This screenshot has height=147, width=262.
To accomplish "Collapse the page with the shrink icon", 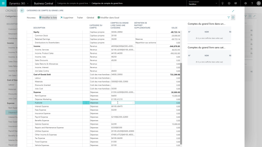I will pyautogui.click(x=233, y=11).
